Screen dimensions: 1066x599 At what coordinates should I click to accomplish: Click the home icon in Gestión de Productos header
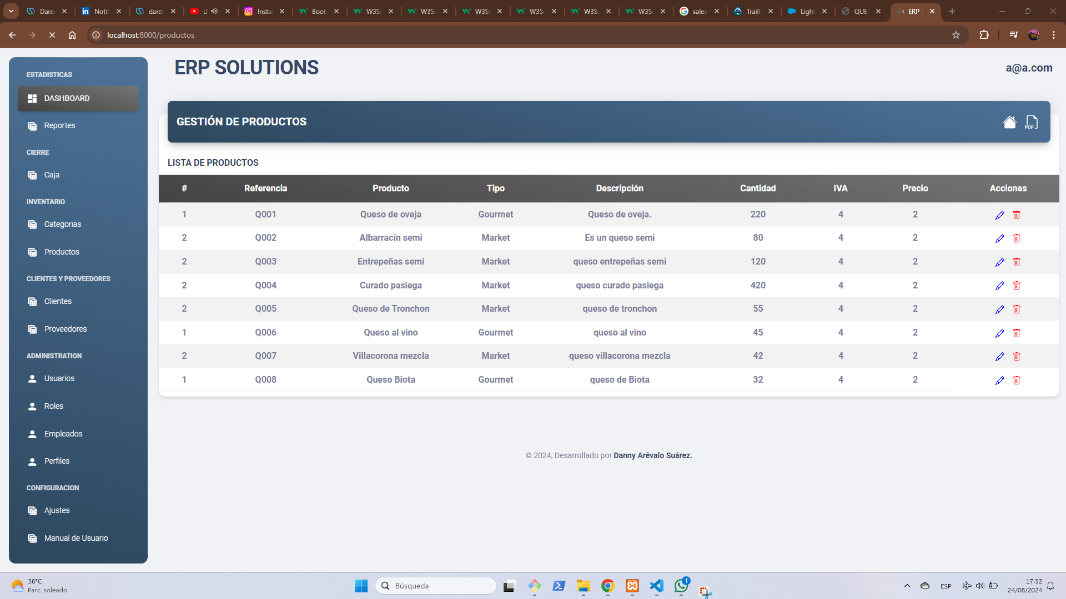click(1009, 122)
